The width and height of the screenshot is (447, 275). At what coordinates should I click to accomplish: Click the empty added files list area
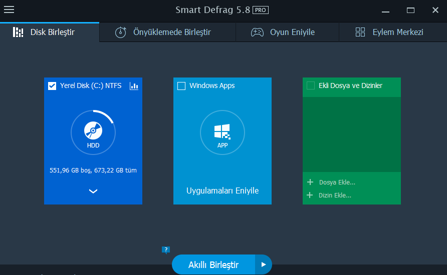(352, 134)
